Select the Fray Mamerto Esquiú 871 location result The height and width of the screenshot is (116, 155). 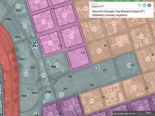tap(119, 13)
